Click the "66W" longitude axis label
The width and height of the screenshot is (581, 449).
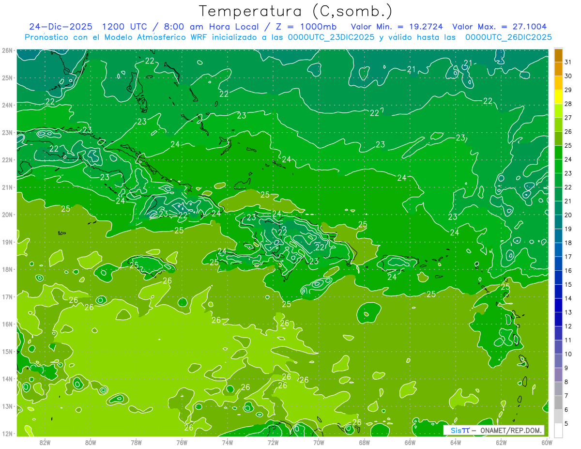[410, 442]
